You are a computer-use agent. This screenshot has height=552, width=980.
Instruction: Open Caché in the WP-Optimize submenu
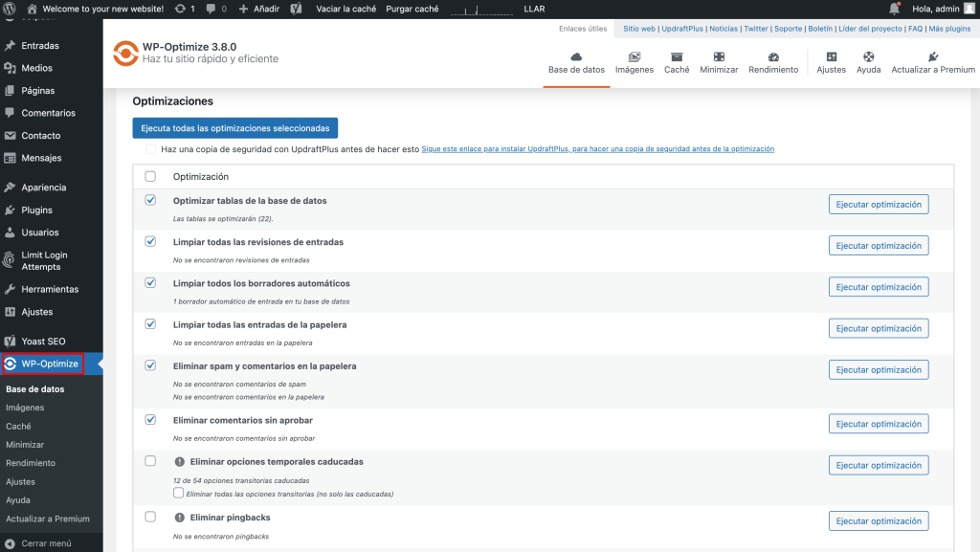[18, 427]
